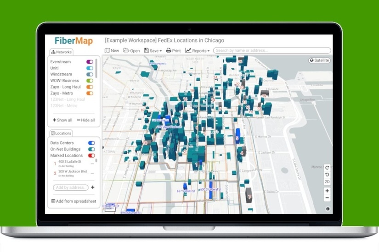Select the Networks tab

(x=62, y=52)
